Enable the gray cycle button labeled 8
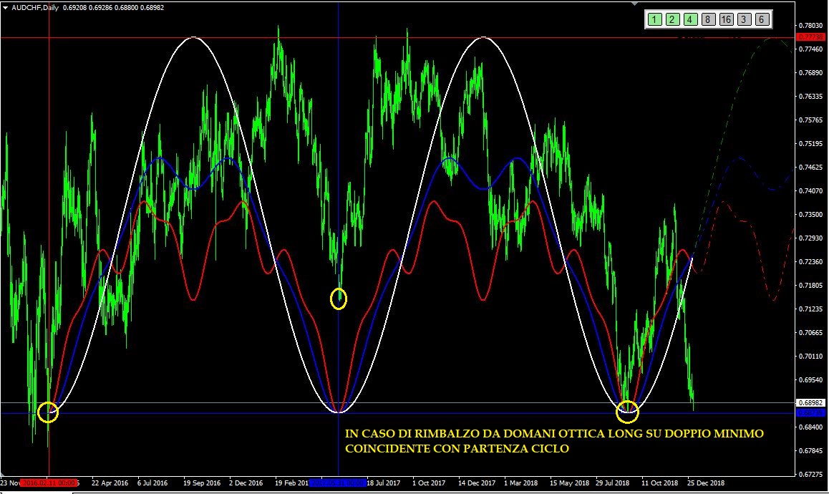The height and width of the screenshot is (494, 829). coord(707,20)
